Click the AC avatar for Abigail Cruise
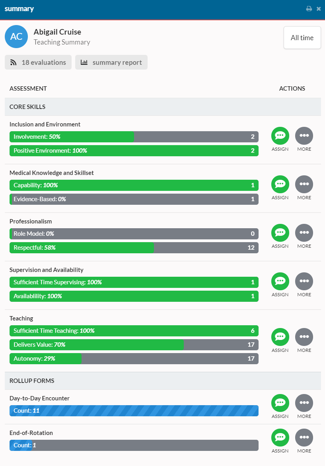325x466 pixels. tap(16, 37)
